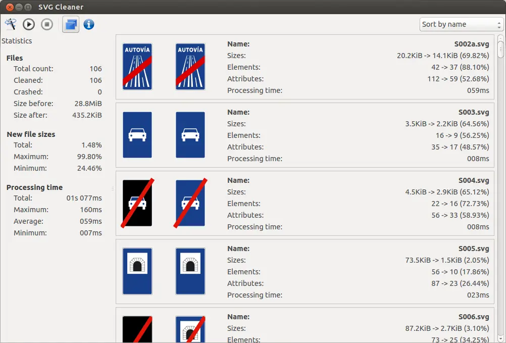The width and height of the screenshot is (506, 343).
Task: Click Total count value 106
Action: pos(95,69)
